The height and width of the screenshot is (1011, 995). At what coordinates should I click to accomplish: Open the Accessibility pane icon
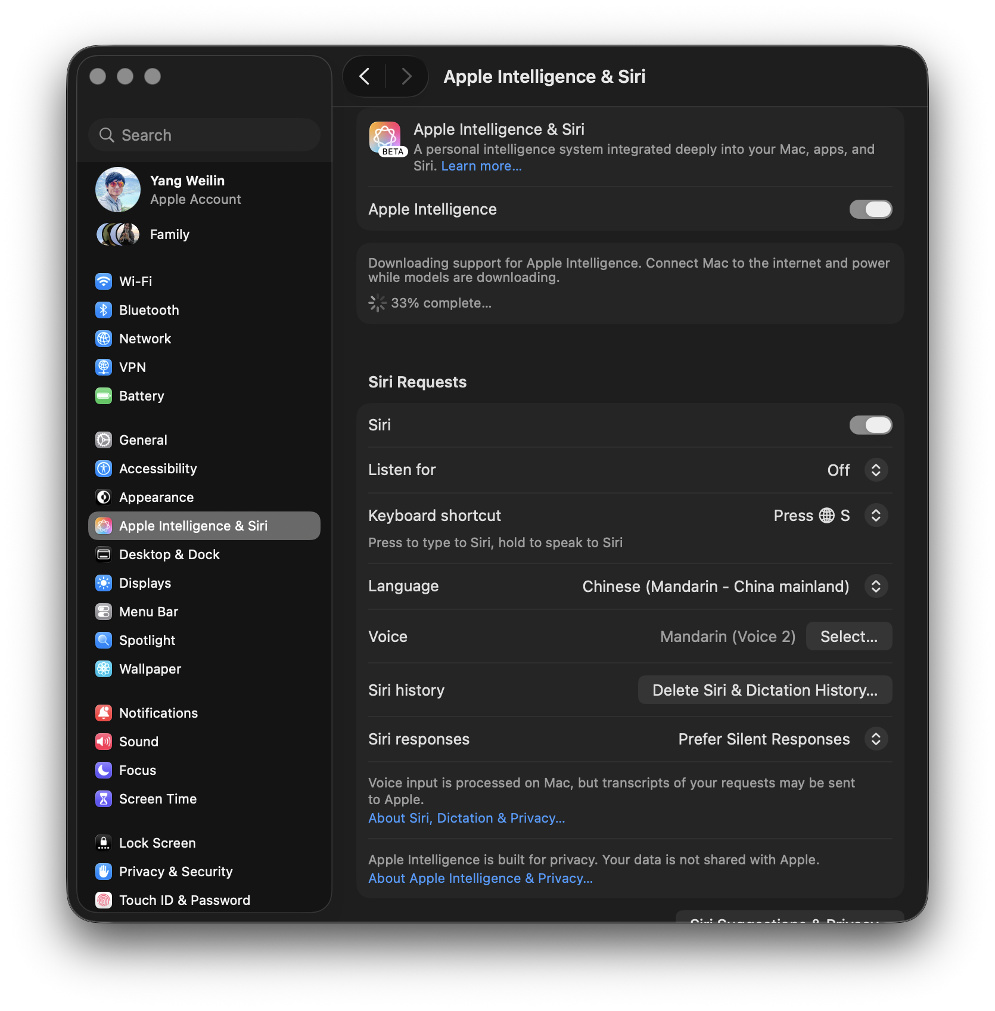pyautogui.click(x=104, y=468)
